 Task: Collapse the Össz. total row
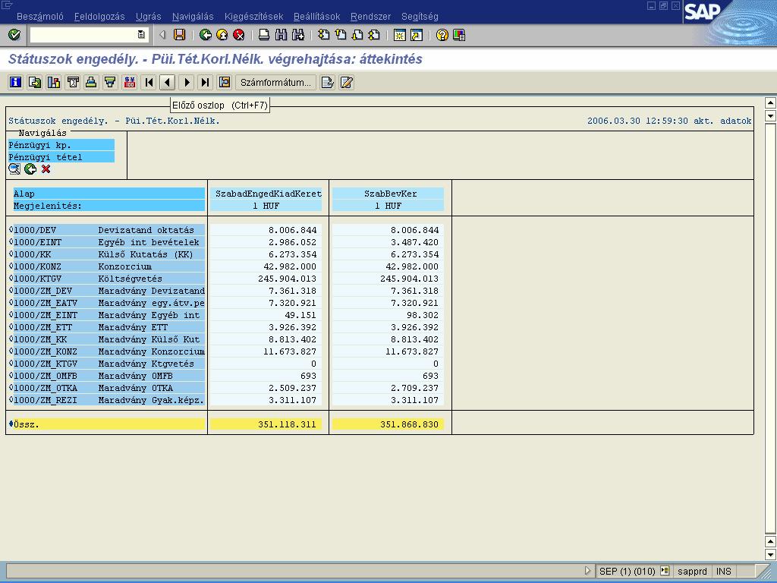11,424
